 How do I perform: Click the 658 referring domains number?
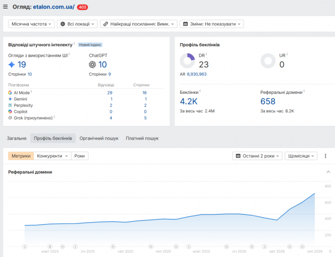pos(268,101)
